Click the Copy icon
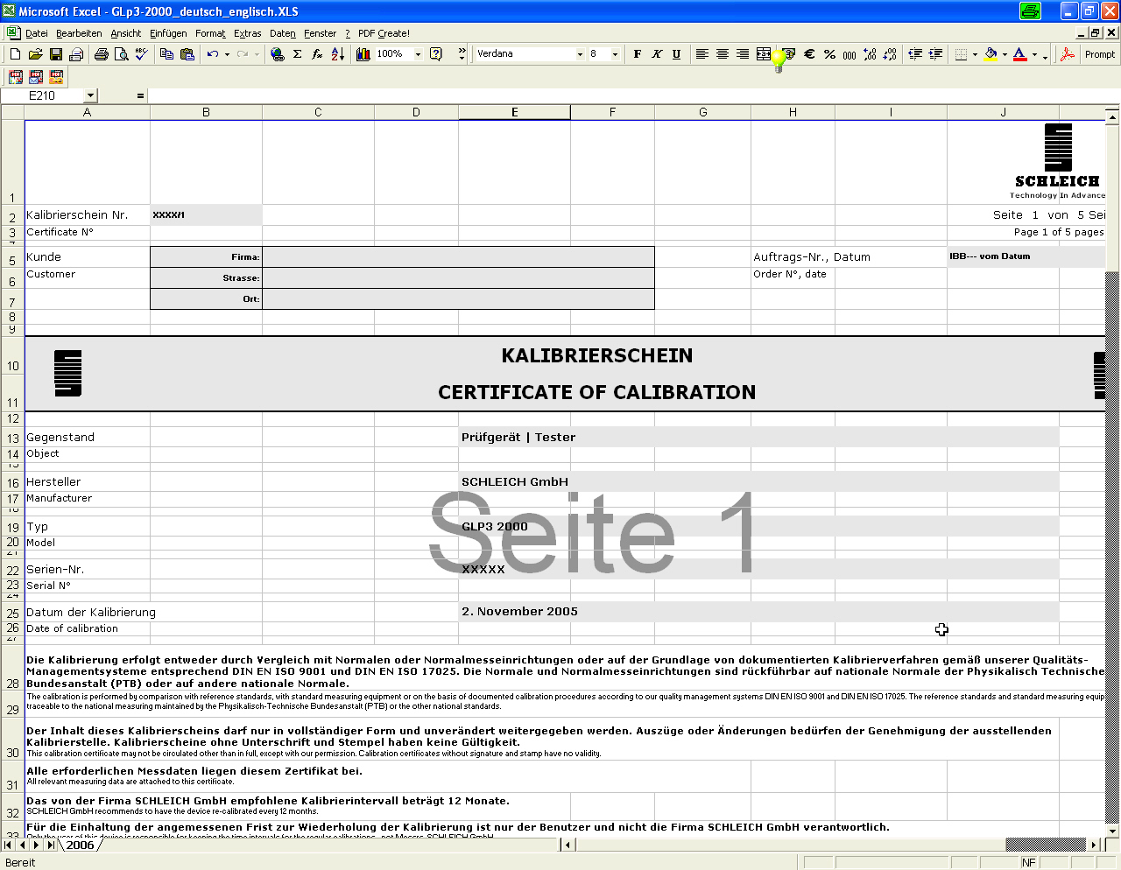 click(166, 54)
